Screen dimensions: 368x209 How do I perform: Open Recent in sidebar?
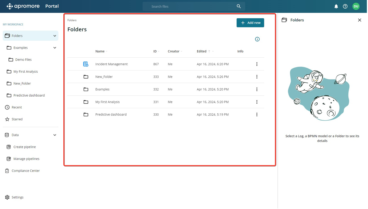pos(17,107)
